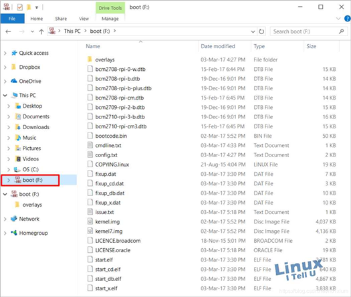Select the Desktop icon in navigation pane
This screenshot has height=297, width=351.
(17, 106)
